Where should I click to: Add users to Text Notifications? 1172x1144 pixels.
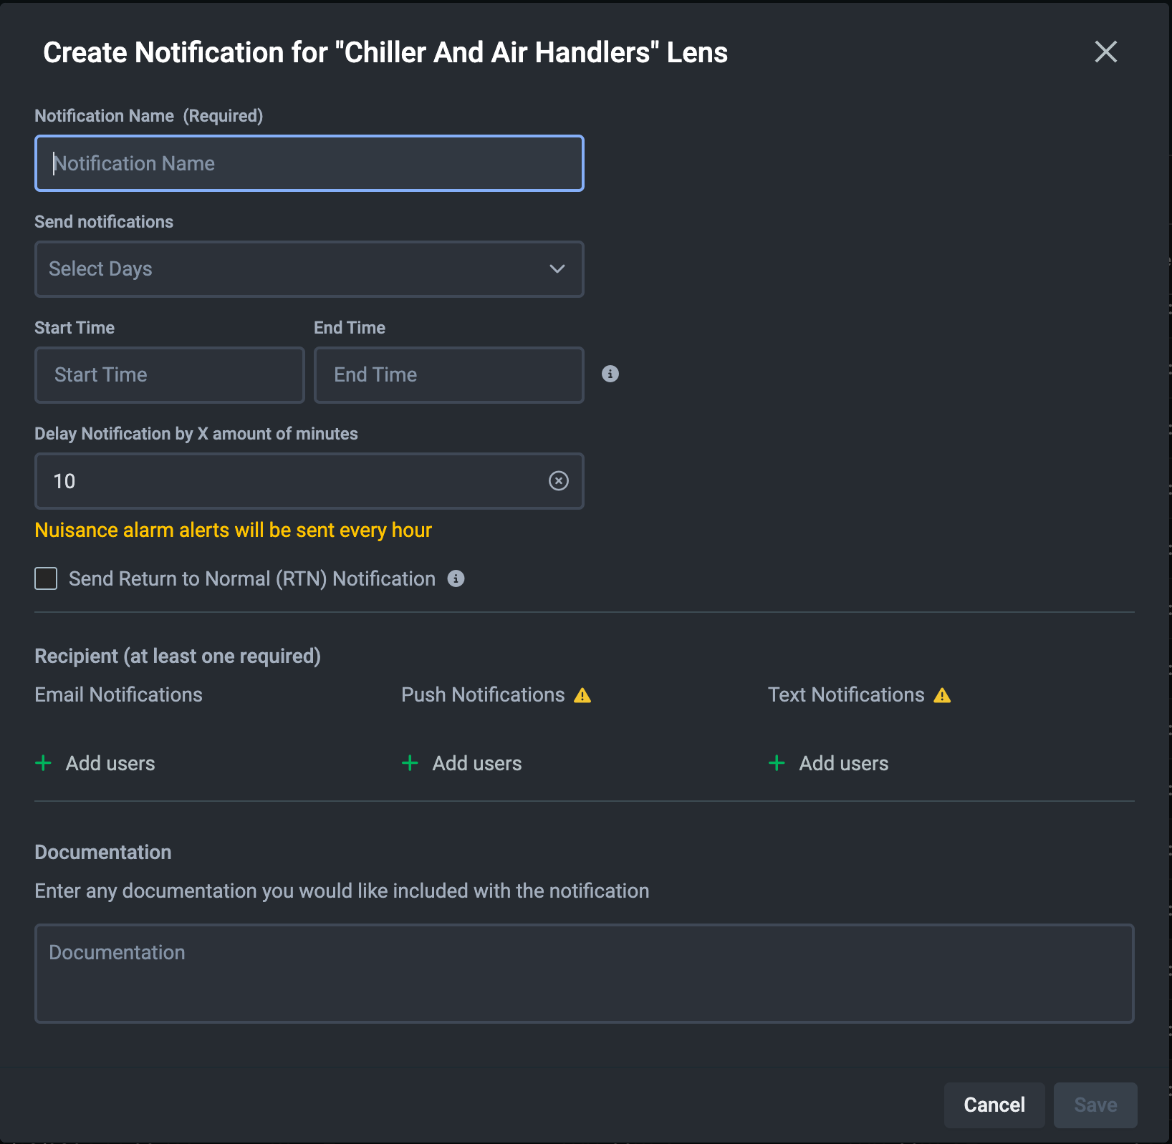point(843,763)
